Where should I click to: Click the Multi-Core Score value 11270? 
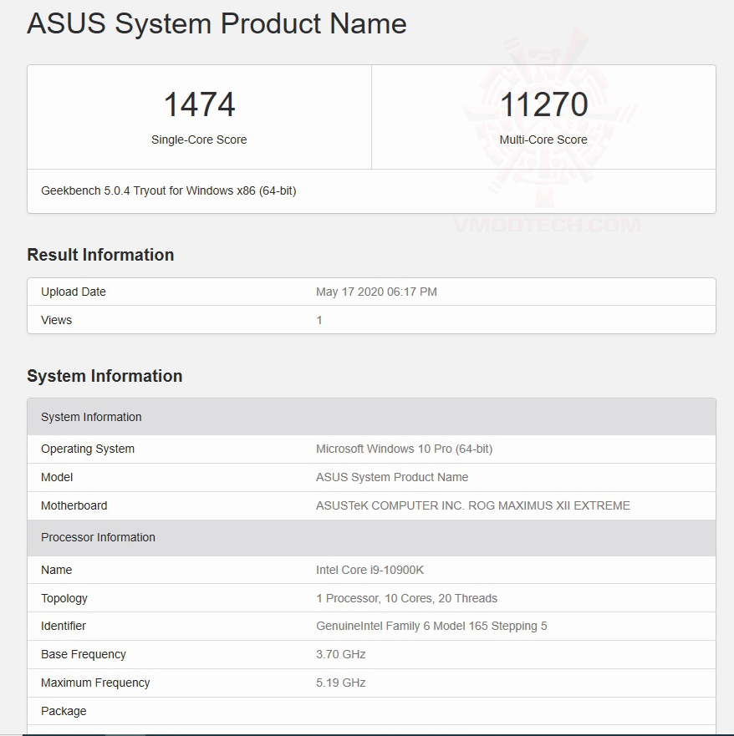(543, 104)
